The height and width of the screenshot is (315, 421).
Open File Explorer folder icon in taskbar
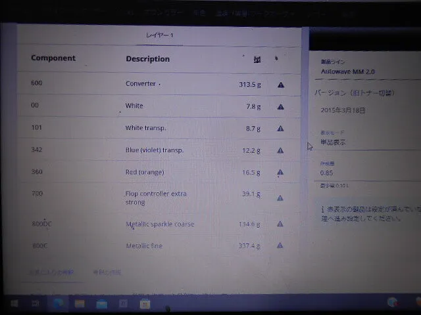click(x=80, y=303)
